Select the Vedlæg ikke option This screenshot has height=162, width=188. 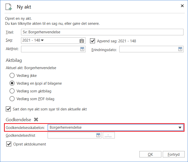12,75
